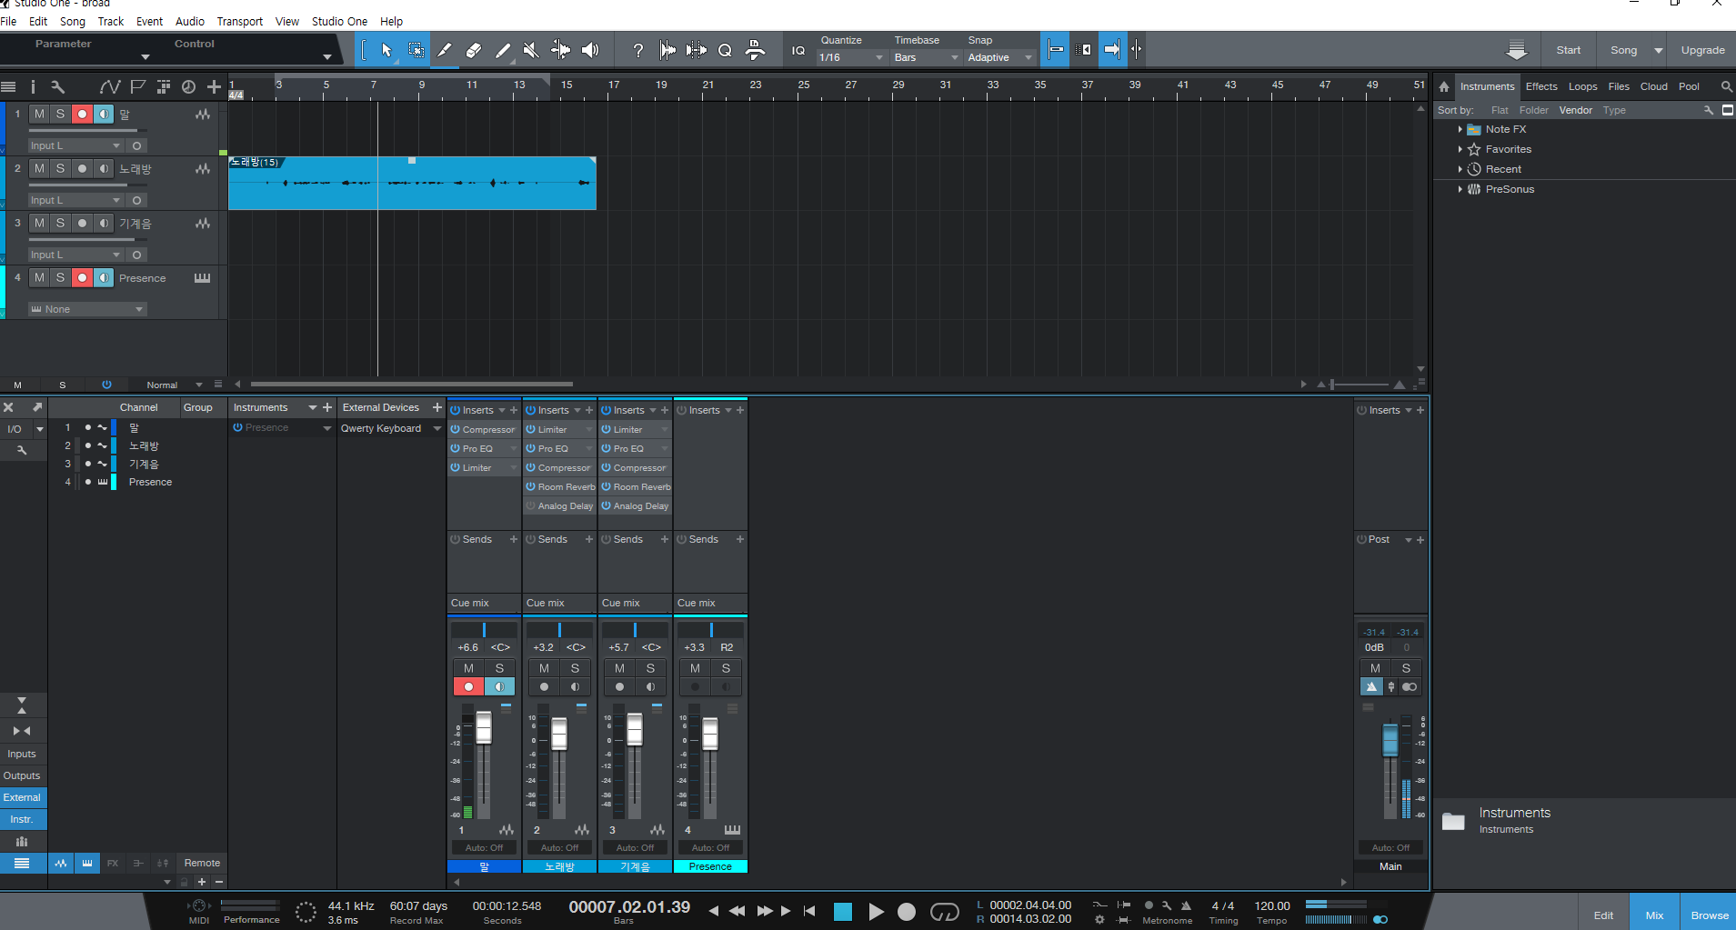Screen dimensions: 1736x930
Task: Open instrument editor for Presence track
Action: tap(202, 278)
